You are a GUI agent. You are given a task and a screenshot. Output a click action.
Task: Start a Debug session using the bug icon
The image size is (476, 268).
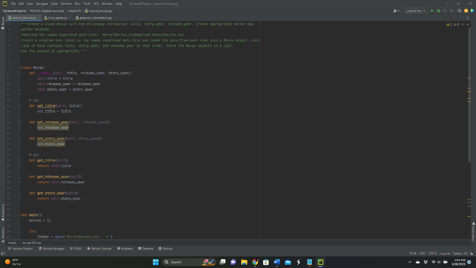pyautogui.click(x=438, y=10)
